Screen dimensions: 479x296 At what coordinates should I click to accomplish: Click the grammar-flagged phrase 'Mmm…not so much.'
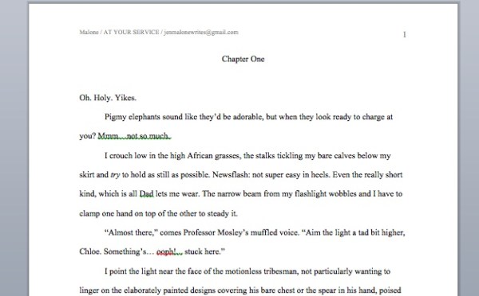(x=134, y=136)
